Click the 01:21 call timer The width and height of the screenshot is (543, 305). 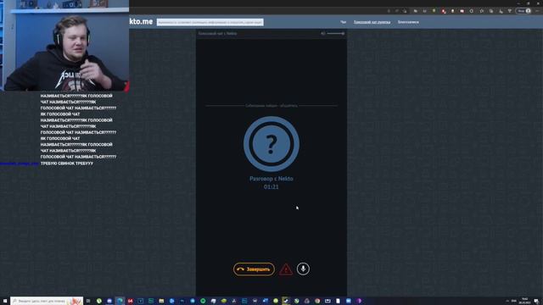pos(271,186)
